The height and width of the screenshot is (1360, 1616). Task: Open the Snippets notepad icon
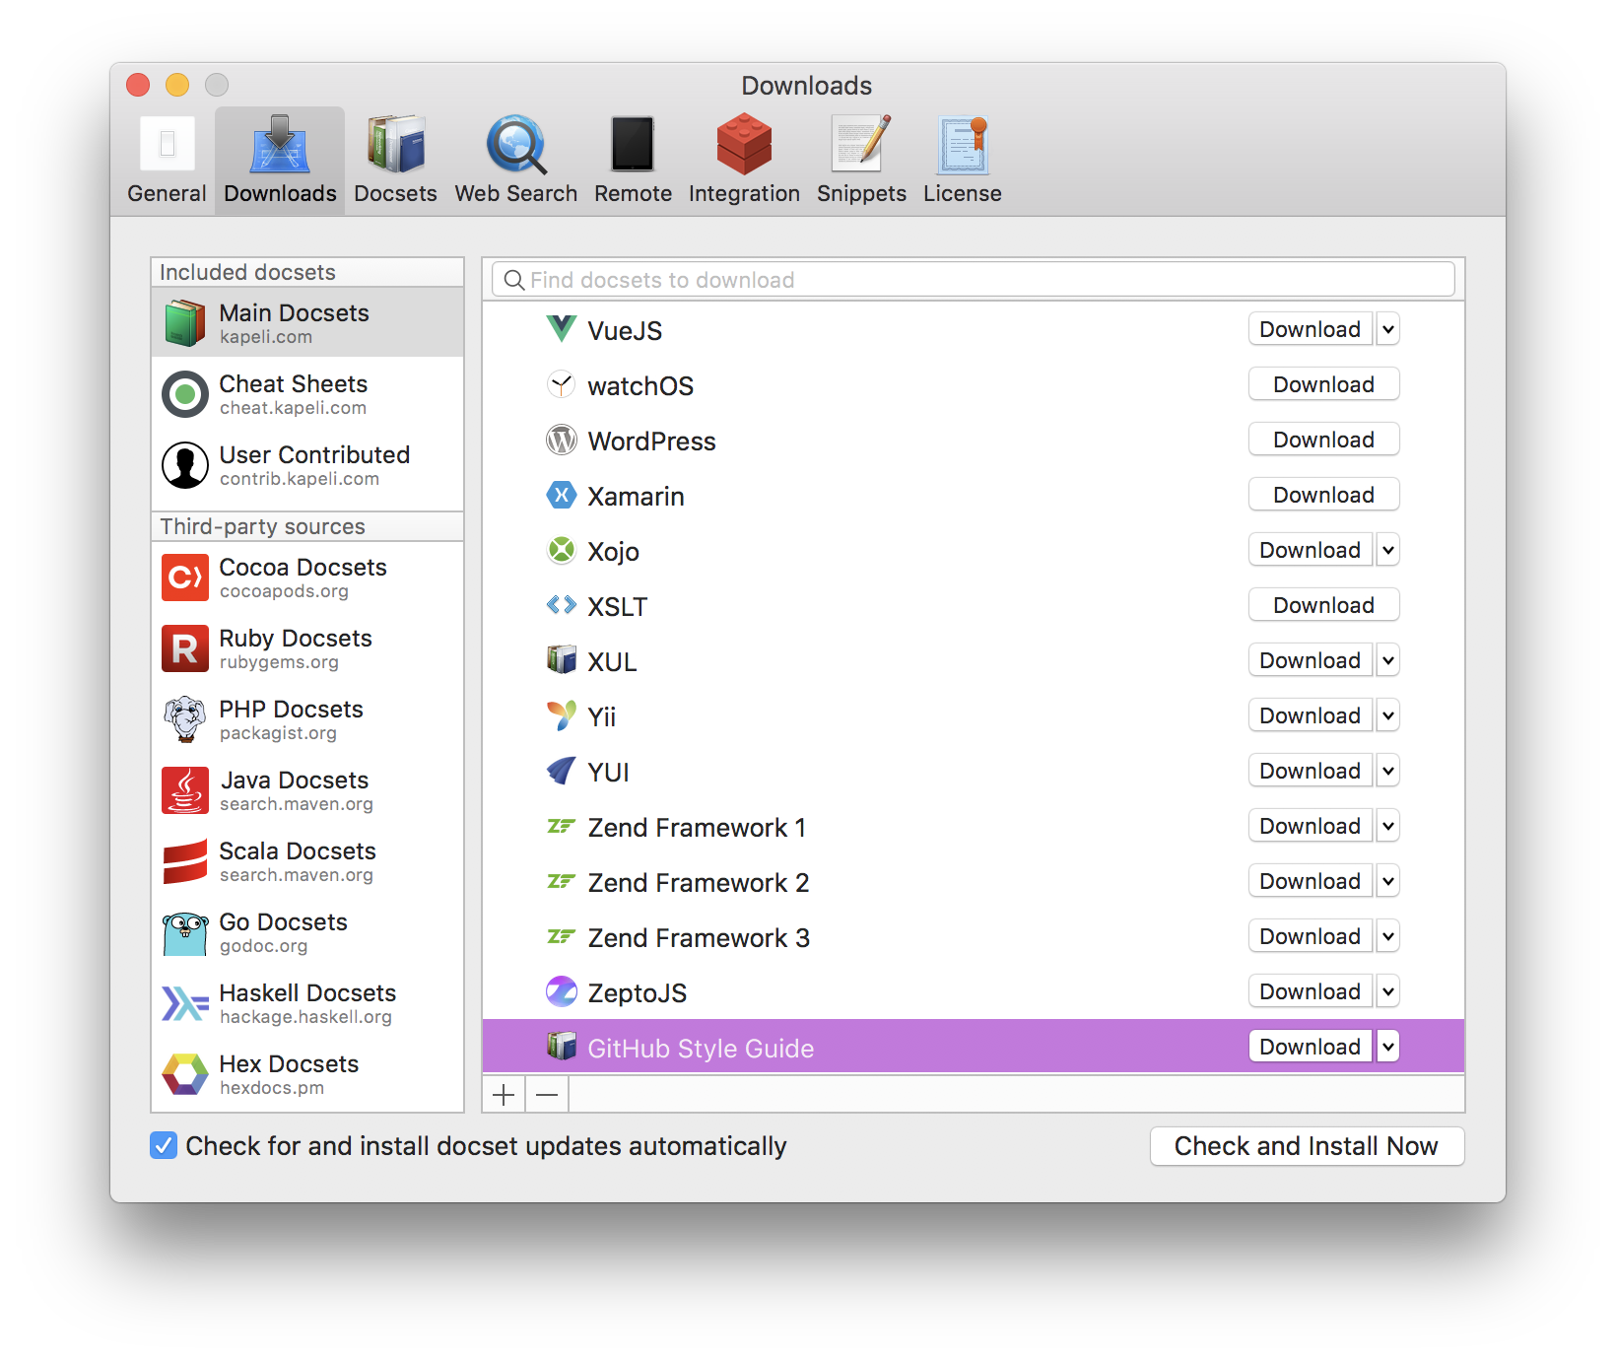(861, 144)
